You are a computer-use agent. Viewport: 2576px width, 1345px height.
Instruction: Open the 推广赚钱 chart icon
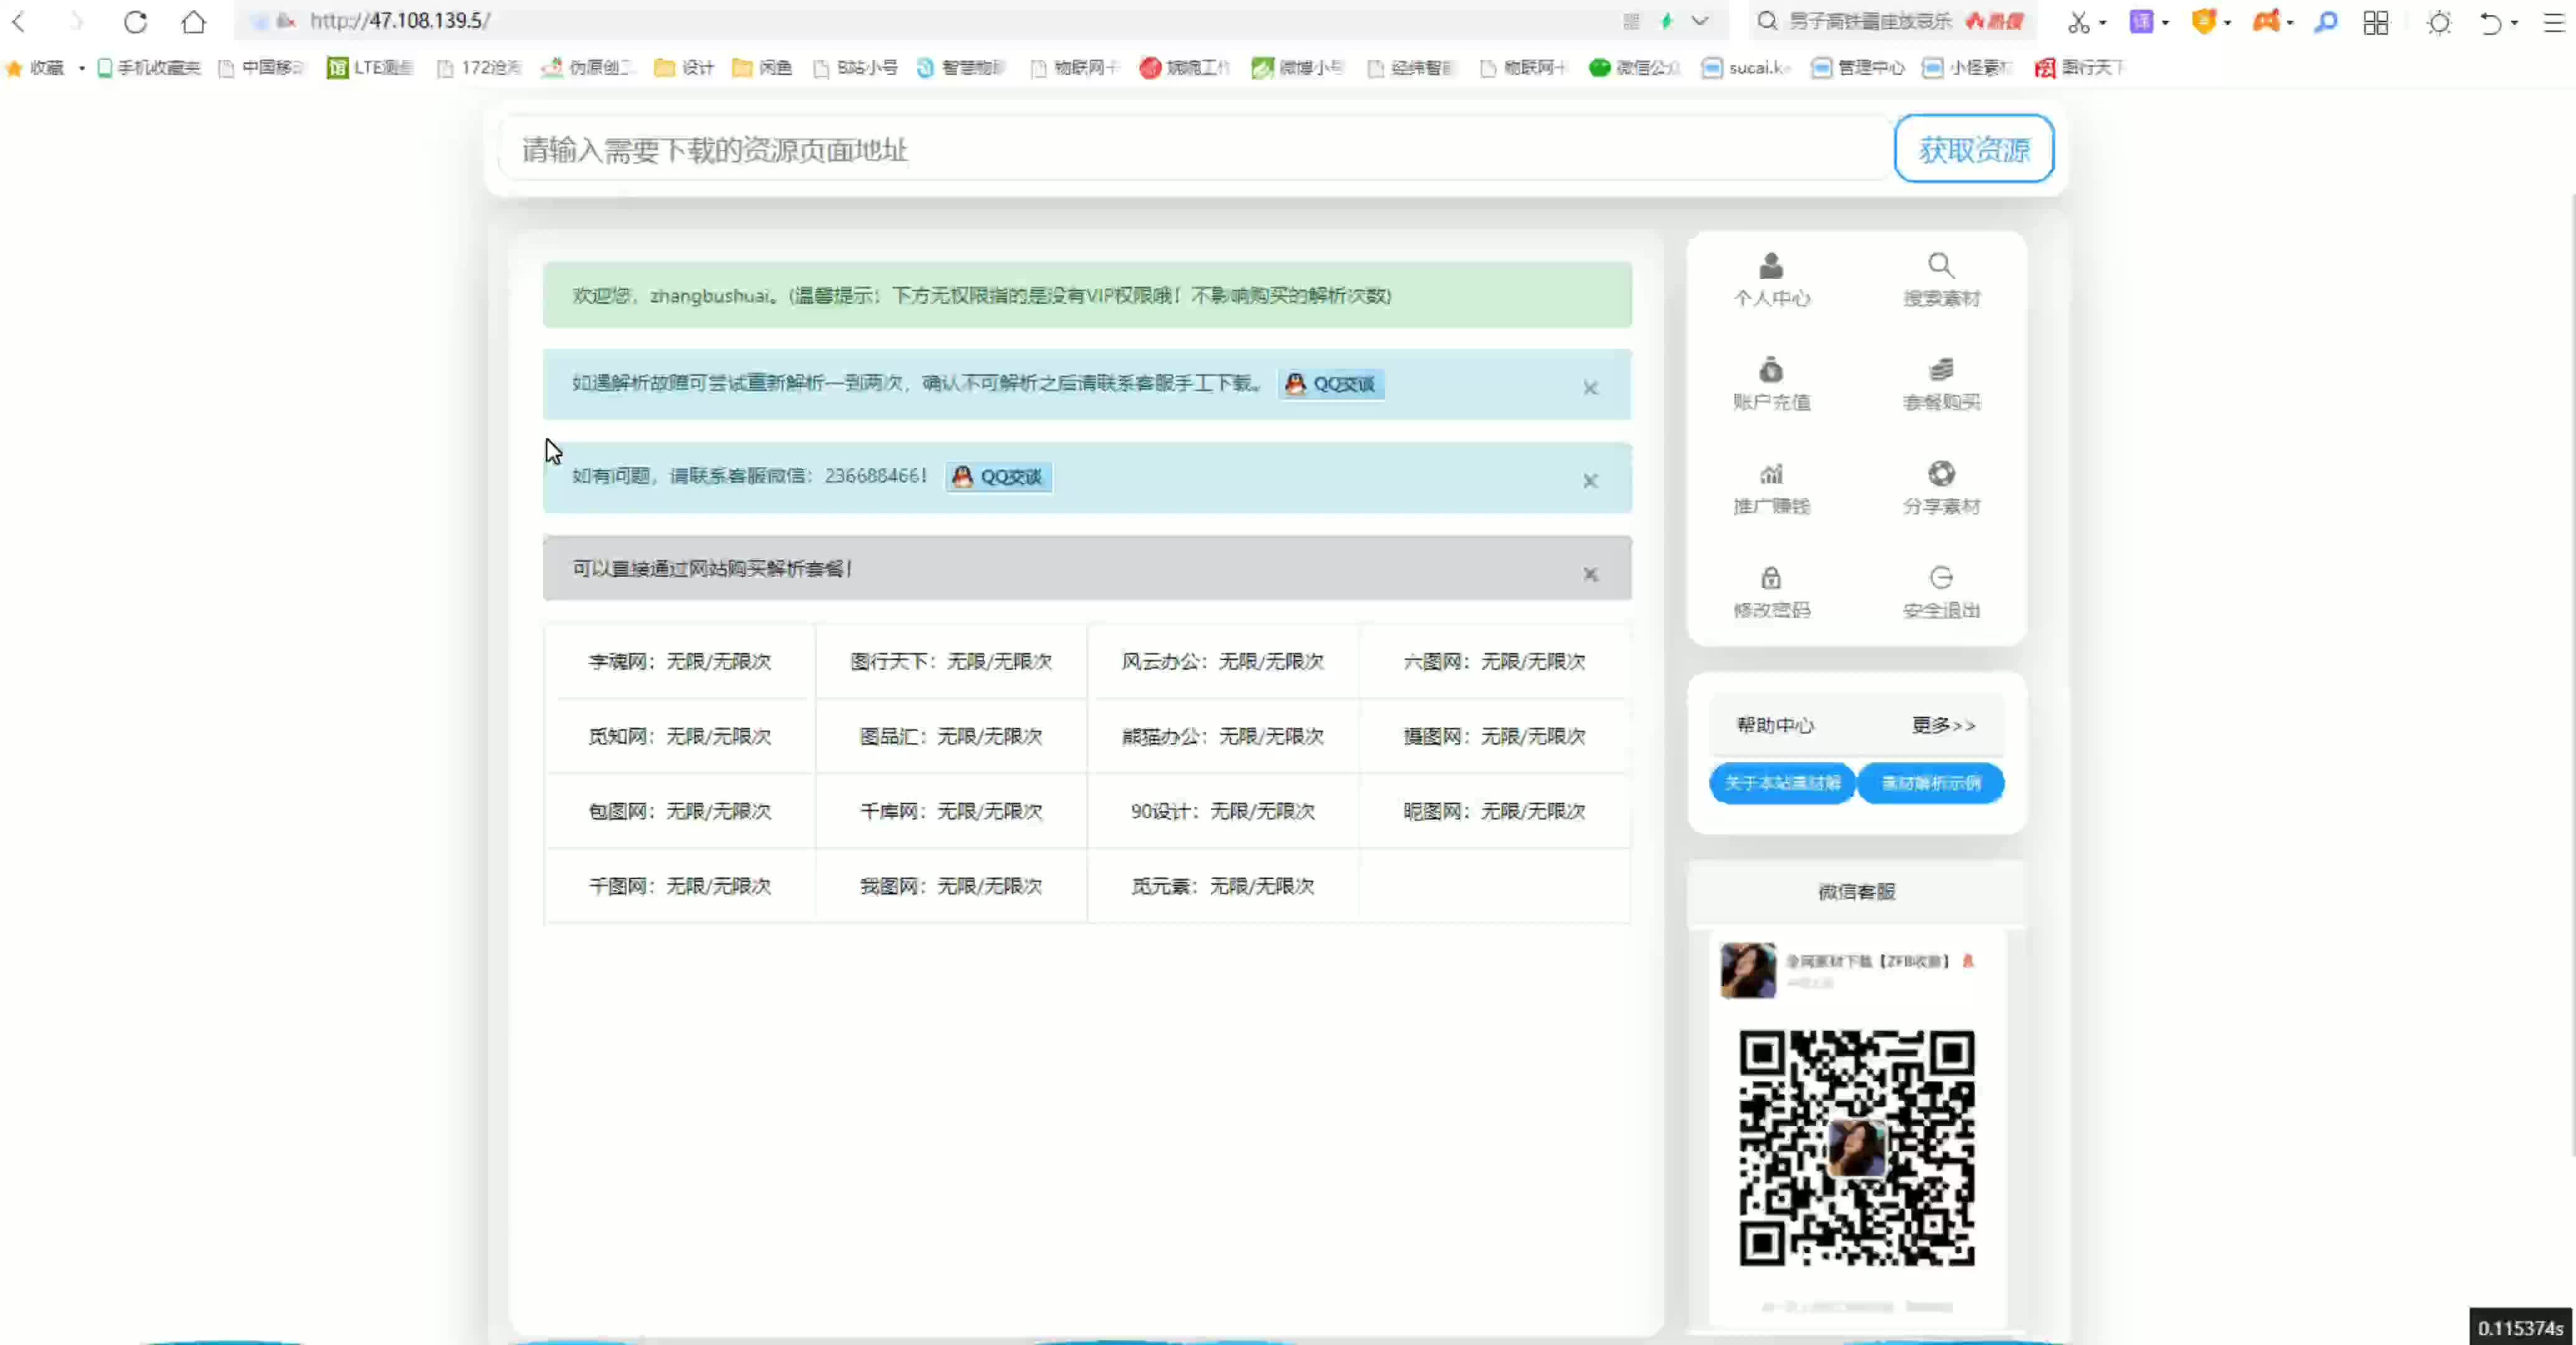(1771, 473)
